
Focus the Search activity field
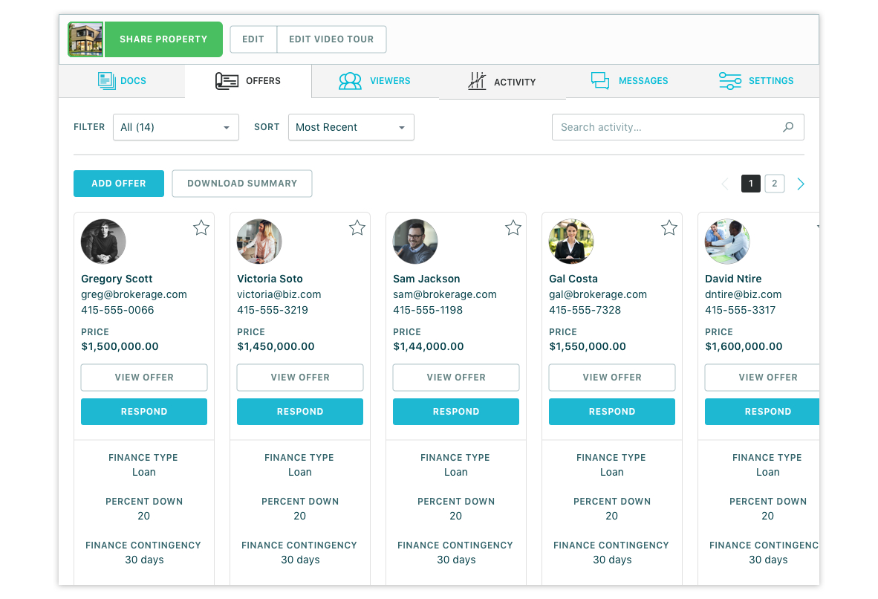pyautogui.click(x=678, y=127)
